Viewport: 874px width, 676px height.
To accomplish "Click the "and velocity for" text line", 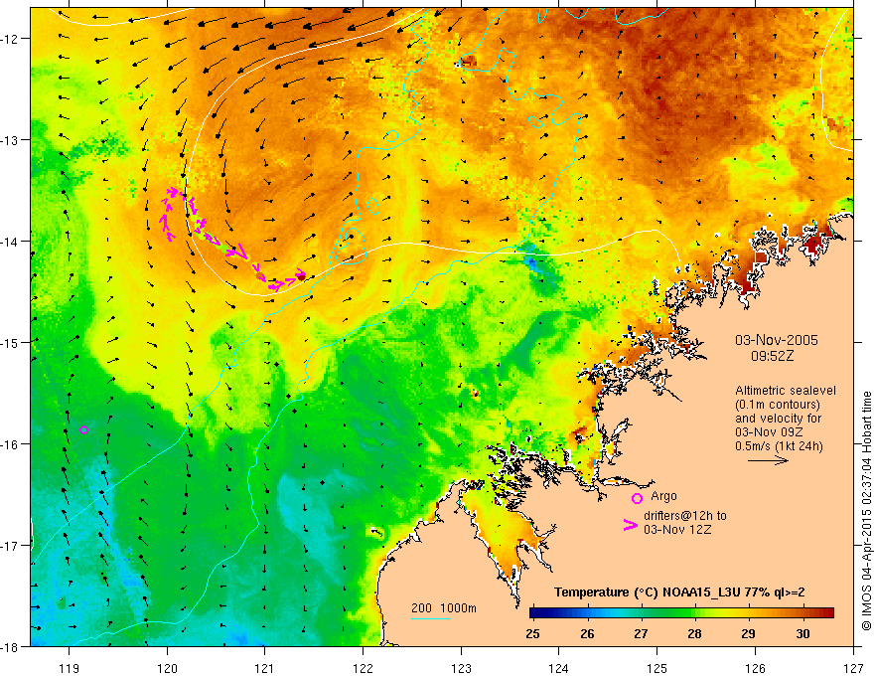I will [x=778, y=419].
